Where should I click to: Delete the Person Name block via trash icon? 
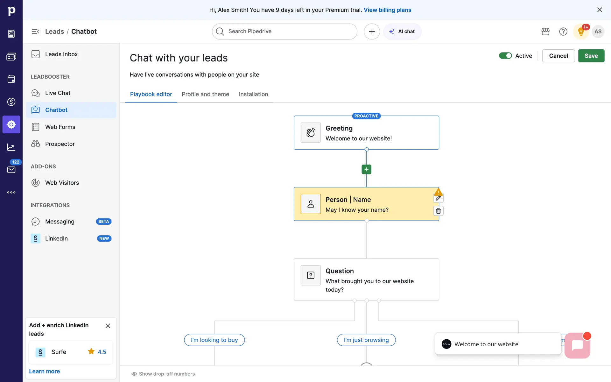(x=438, y=211)
